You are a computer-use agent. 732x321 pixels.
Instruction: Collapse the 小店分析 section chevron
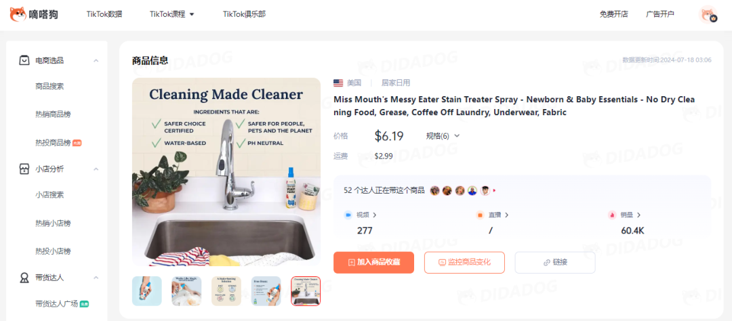96,169
